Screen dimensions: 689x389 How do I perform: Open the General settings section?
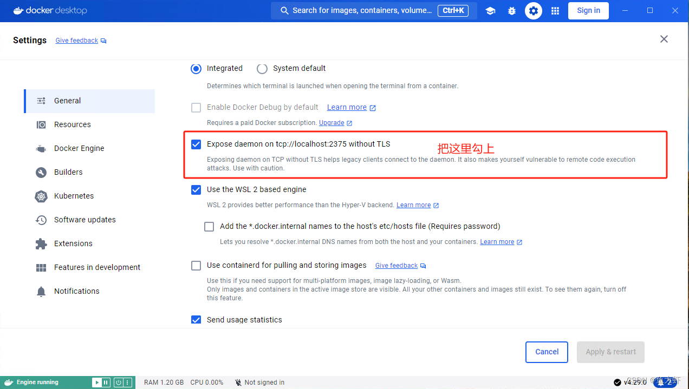tap(90, 101)
